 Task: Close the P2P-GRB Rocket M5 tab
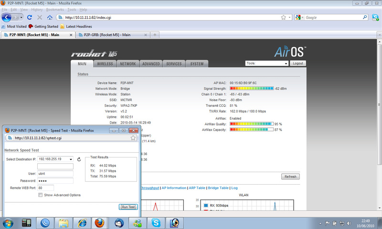tap(146, 35)
